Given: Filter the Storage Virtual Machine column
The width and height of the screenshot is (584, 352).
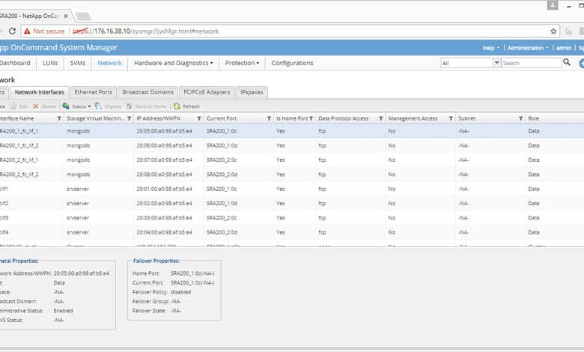Looking at the screenshot, I should [x=129, y=118].
